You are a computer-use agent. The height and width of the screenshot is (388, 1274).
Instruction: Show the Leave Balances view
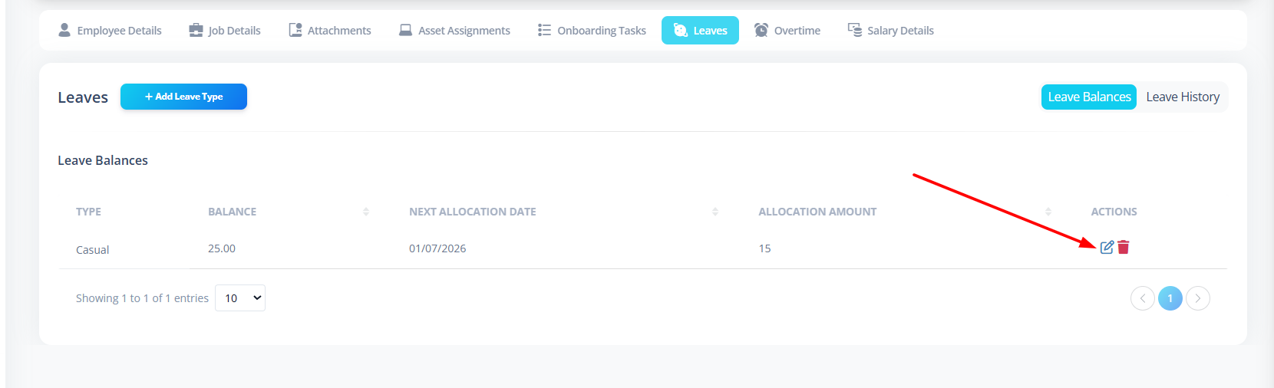(1088, 97)
